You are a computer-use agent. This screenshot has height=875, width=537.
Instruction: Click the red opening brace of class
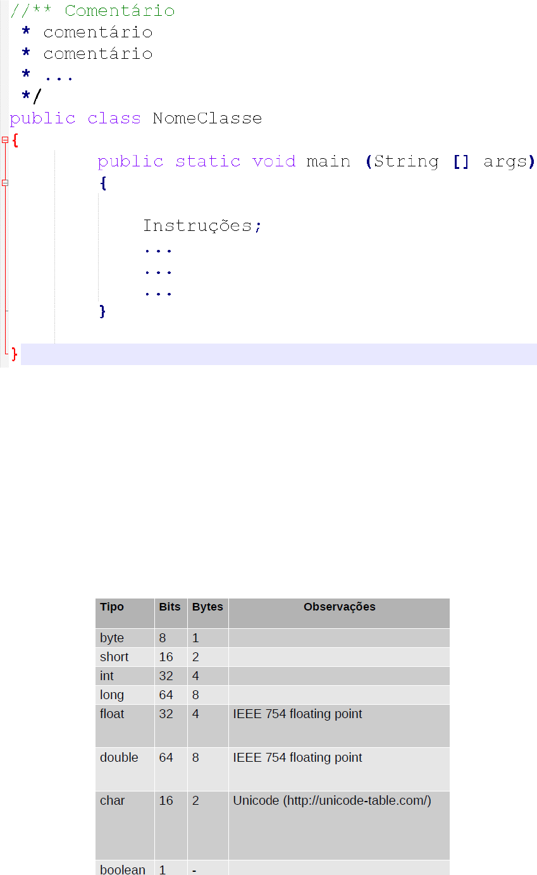point(15,140)
